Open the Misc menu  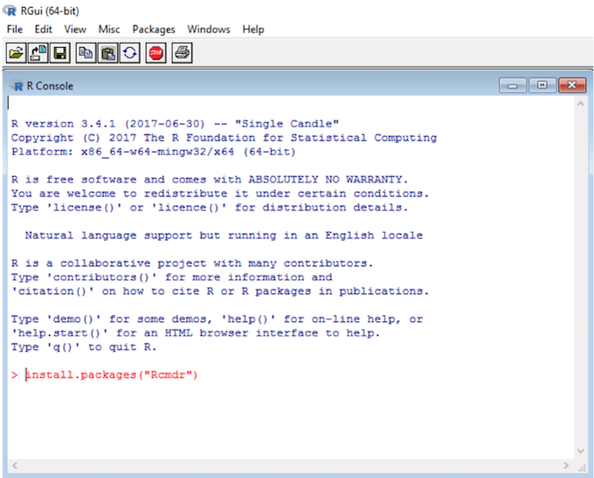pos(109,29)
